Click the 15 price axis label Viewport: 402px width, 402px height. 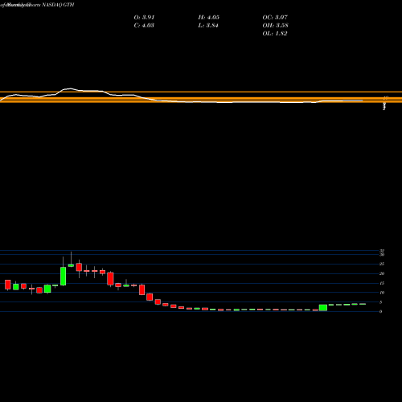(x=382, y=283)
